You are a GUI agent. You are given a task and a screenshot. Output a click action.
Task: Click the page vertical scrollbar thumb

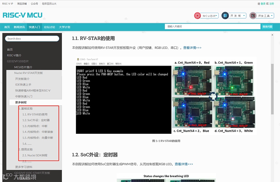click(x=272, y=89)
